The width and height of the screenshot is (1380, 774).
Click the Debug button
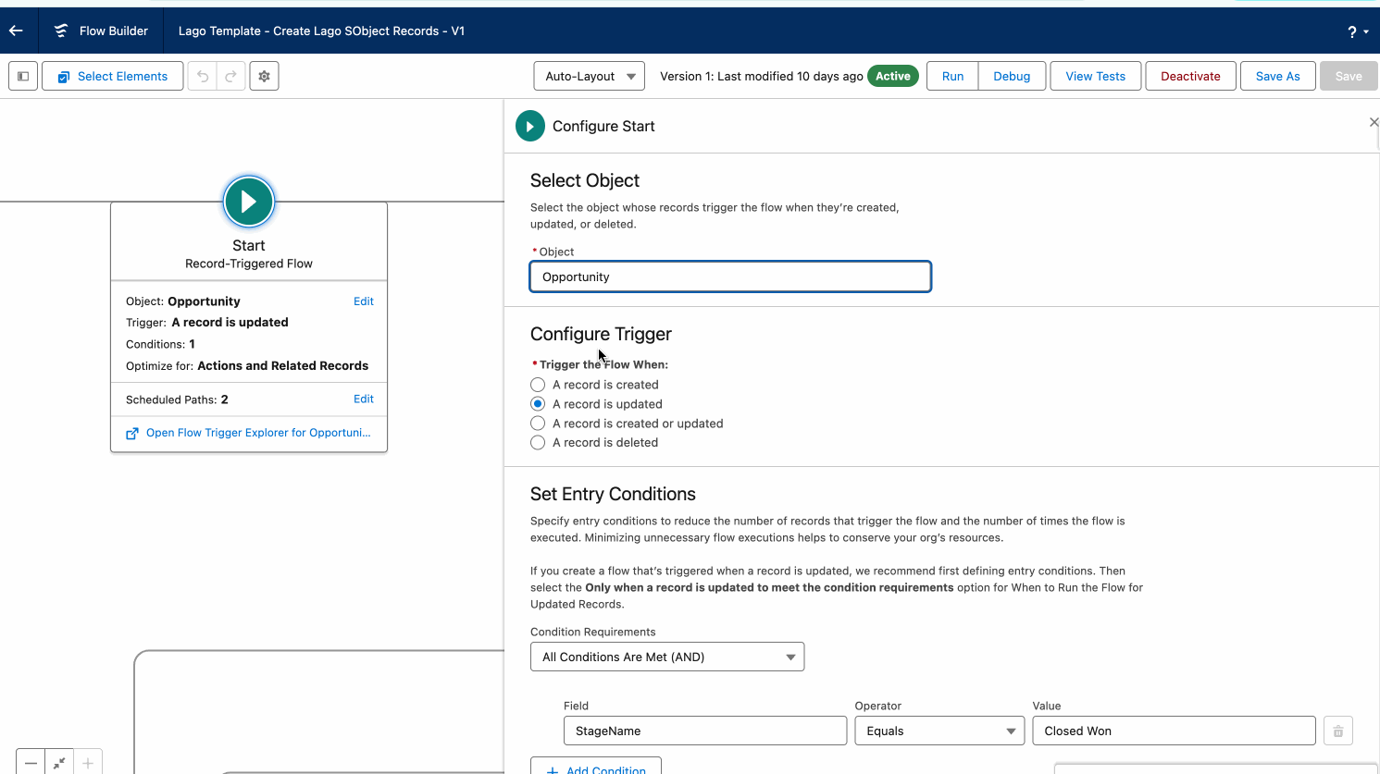[1012, 76]
